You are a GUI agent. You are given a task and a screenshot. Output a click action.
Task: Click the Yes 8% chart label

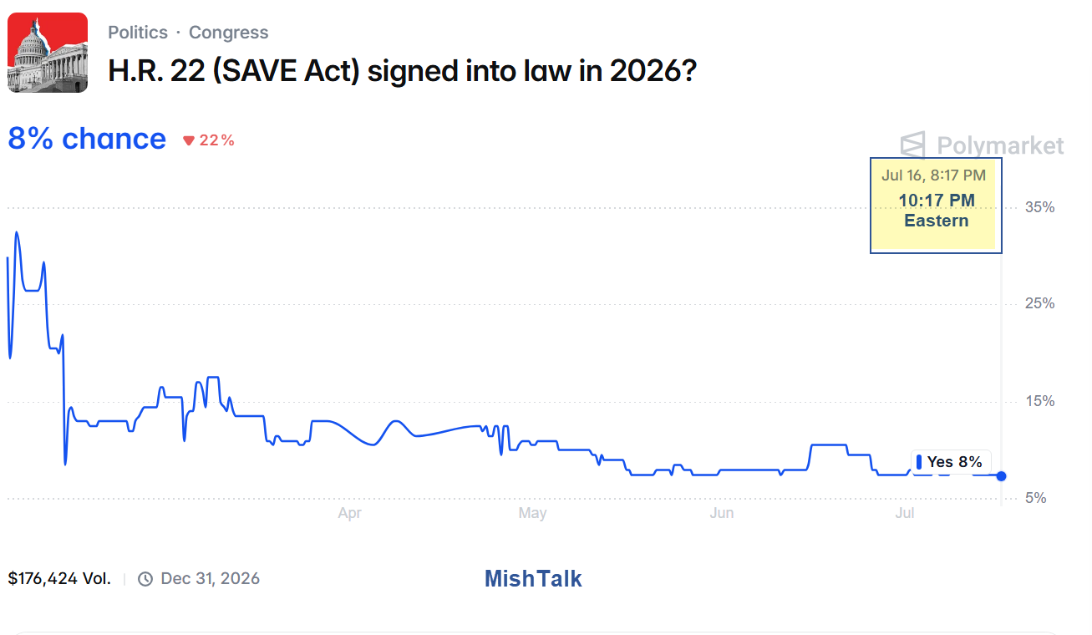(x=951, y=462)
